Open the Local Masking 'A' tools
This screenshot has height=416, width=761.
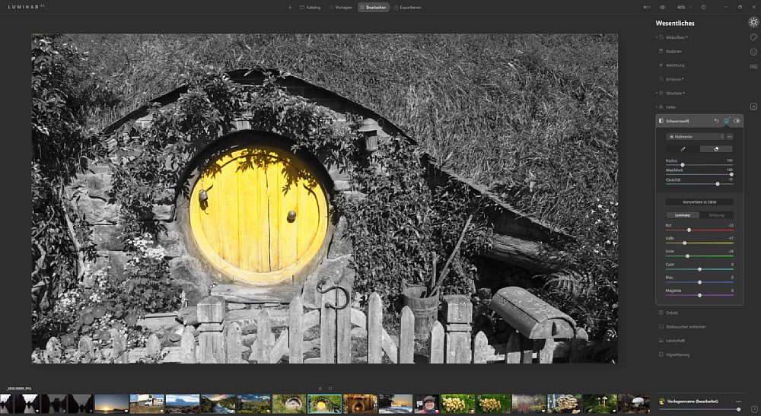(753, 106)
